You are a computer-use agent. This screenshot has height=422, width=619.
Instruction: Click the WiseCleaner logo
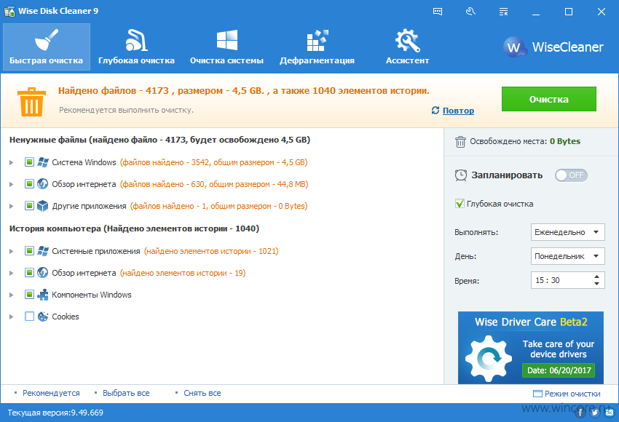tap(553, 47)
